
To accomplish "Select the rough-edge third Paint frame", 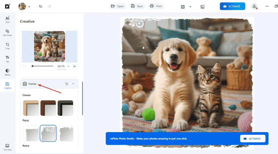I will click(65, 133).
